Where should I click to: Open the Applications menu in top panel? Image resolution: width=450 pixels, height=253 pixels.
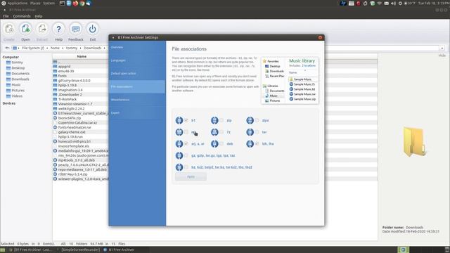tap(17, 3)
